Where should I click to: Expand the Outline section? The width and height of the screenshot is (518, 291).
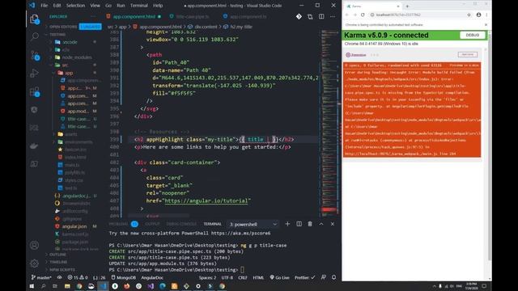coord(57,255)
